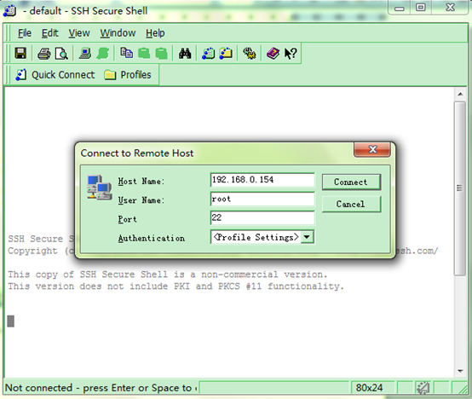472x399 pixels.
Task: Click the terminal scrollbar up arrow
Action: (x=460, y=95)
